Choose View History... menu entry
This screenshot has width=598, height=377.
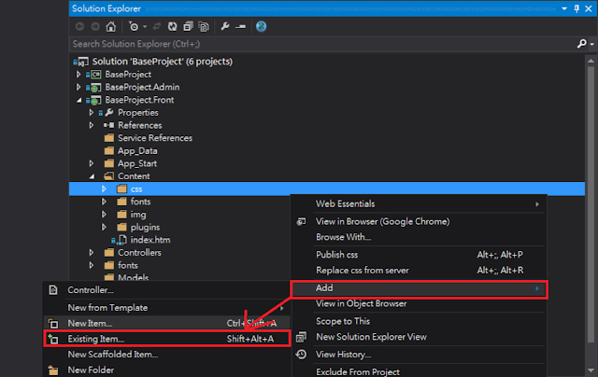419,355
